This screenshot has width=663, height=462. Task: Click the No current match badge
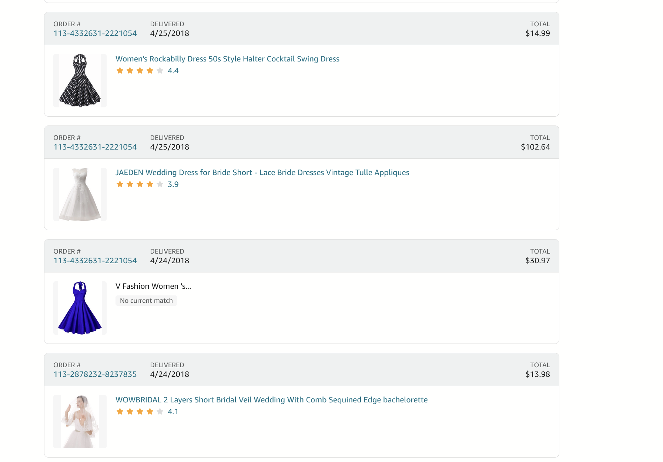[146, 301]
